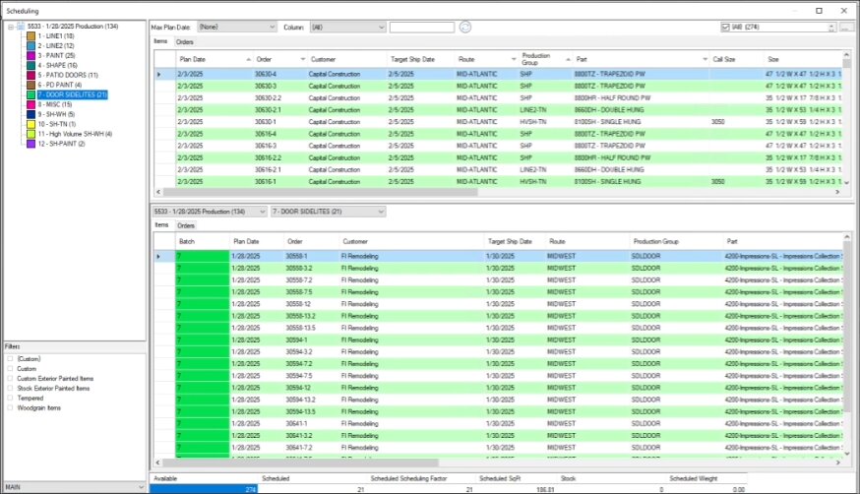Viewport: 860px width, 494px height.
Task: Click order 30594-12 in lower grid
Action: (x=298, y=388)
